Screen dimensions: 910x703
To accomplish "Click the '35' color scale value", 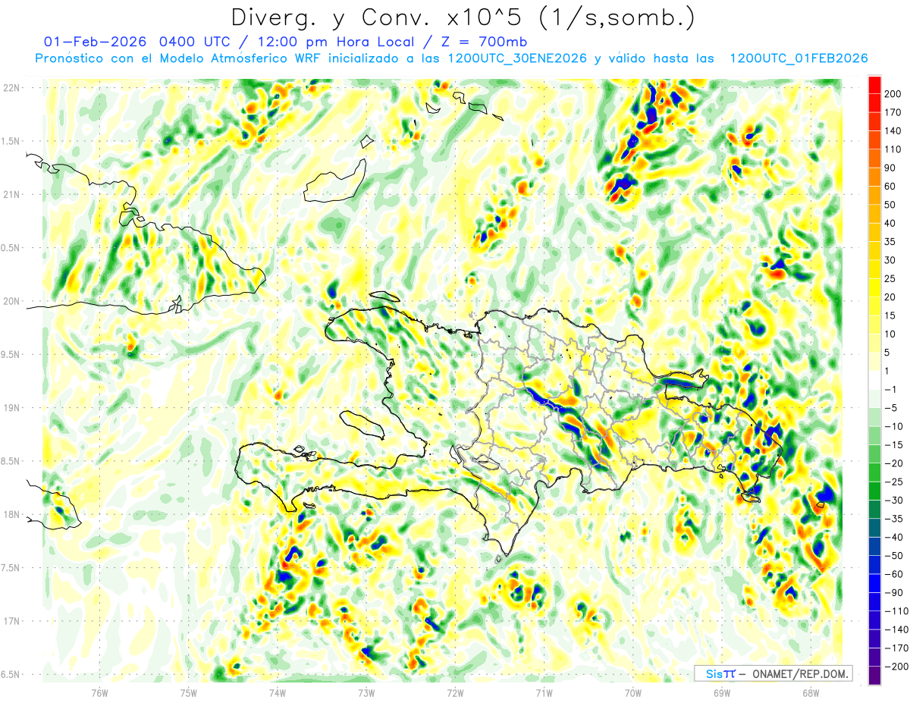I will (x=890, y=241).
